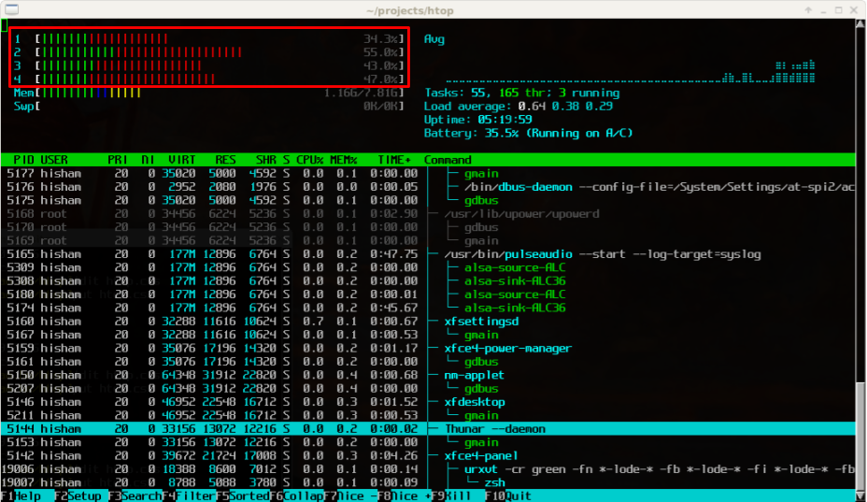The height and width of the screenshot is (502, 867).
Task: Collapse the tree with F6 Collap
Action: pyautogui.click(x=297, y=495)
